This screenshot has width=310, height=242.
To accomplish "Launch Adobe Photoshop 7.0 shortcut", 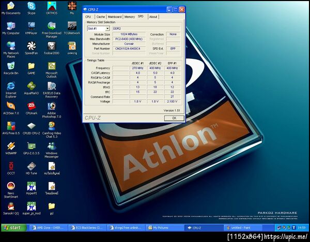I will pos(52,110).
